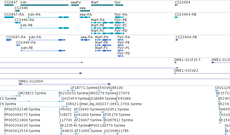
Task: Click the GH15054.5prime EST label
Action: click(75, 99)
